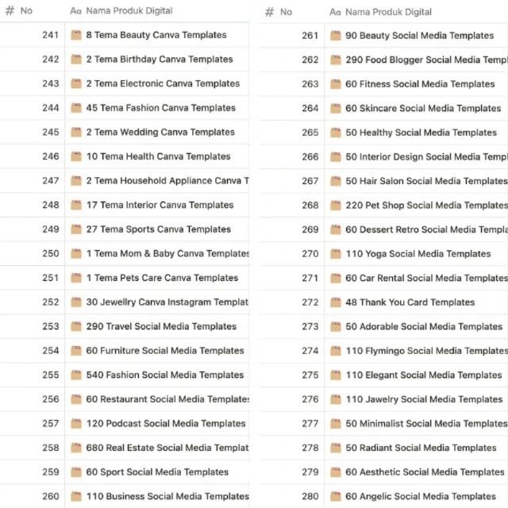Image resolution: width=508 pixels, height=508 pixels.
Task: Open 45 Tema Fashion Canva Templates
Action: pyautogui.click(x=160, y=108)
